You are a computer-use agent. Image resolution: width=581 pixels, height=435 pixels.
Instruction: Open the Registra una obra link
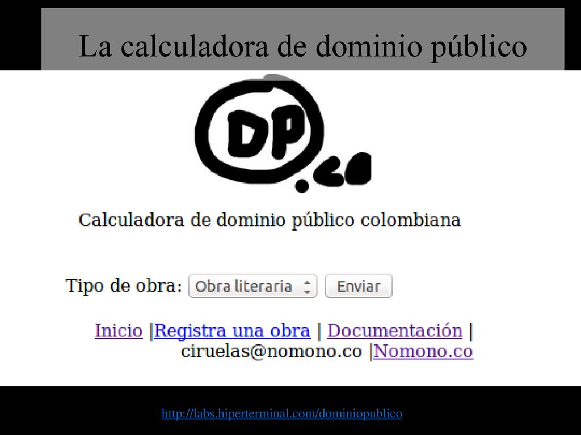[x=232, y=330]
